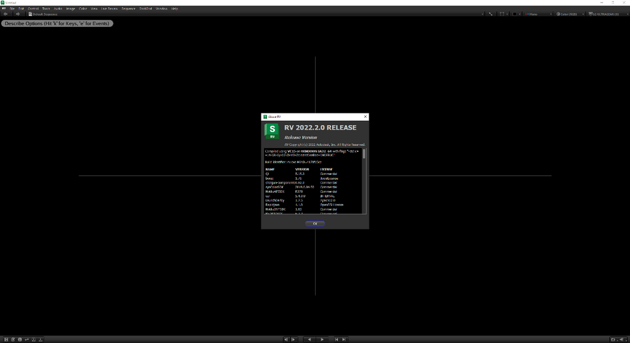Click first bottom-left toolbar icon

[x=6, y=339]
